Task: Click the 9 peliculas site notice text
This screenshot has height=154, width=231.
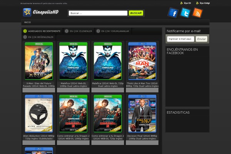Action: [44, 3]
